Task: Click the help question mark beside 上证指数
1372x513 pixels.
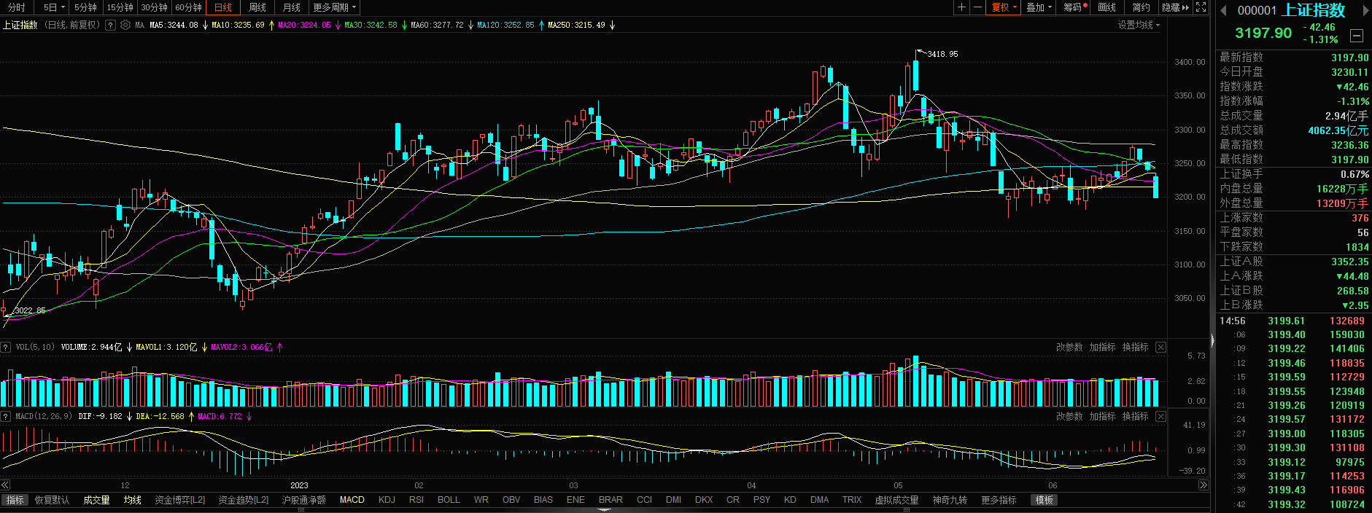Action: point(110,25)
